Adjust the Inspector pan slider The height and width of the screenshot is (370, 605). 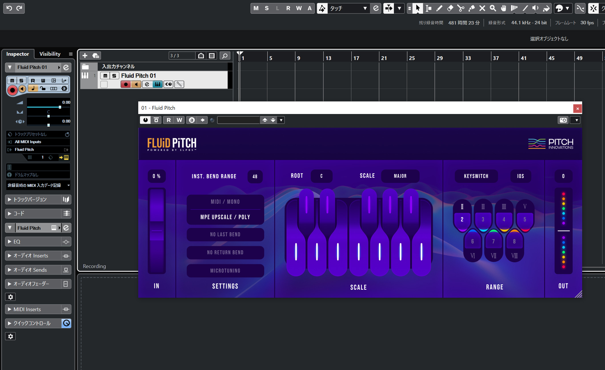pyautogui.click(x=49, y=116)
